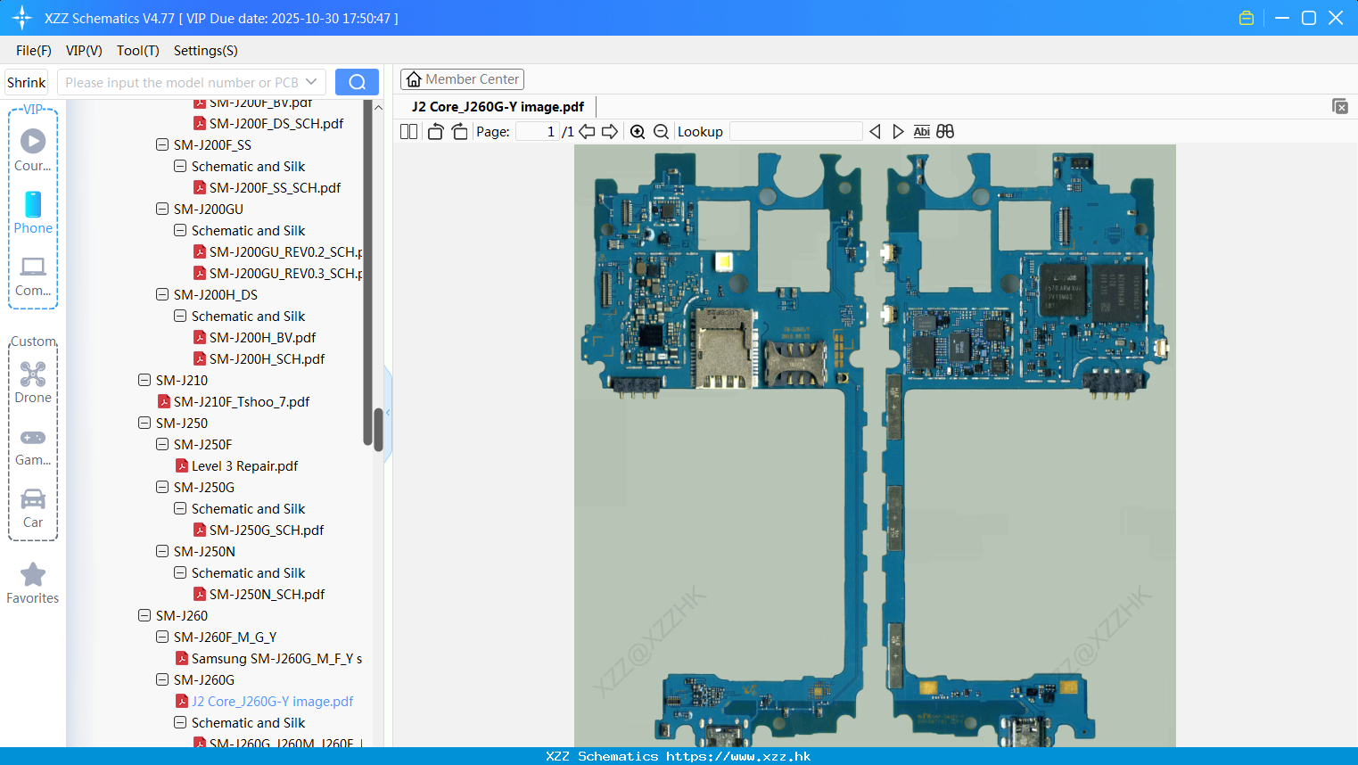Image resolution: width=1358 pixels, height=765 pixels.
Task: Open SM-J200GU_REV0.2_SCH pdf
Action: pos(286,251)
